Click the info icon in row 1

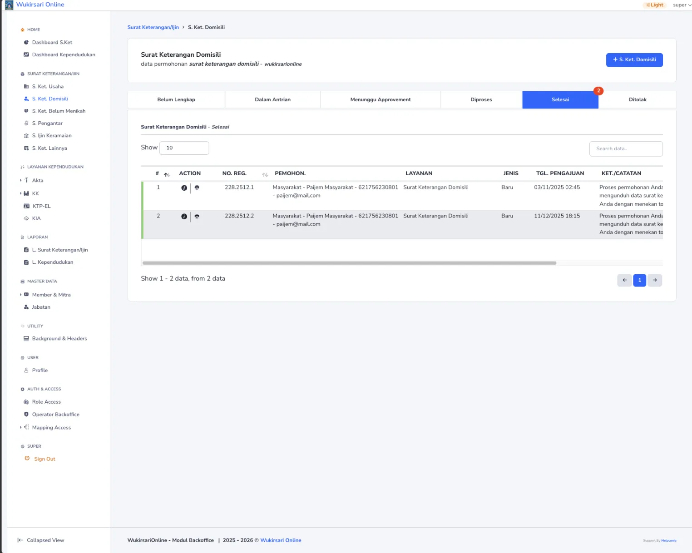tap(184, 188)
